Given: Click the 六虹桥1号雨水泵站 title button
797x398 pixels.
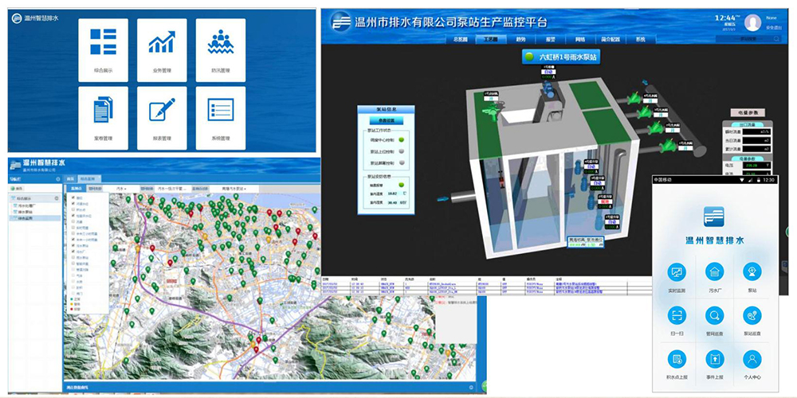Looking at the screenshot, I should pos(561,57).
